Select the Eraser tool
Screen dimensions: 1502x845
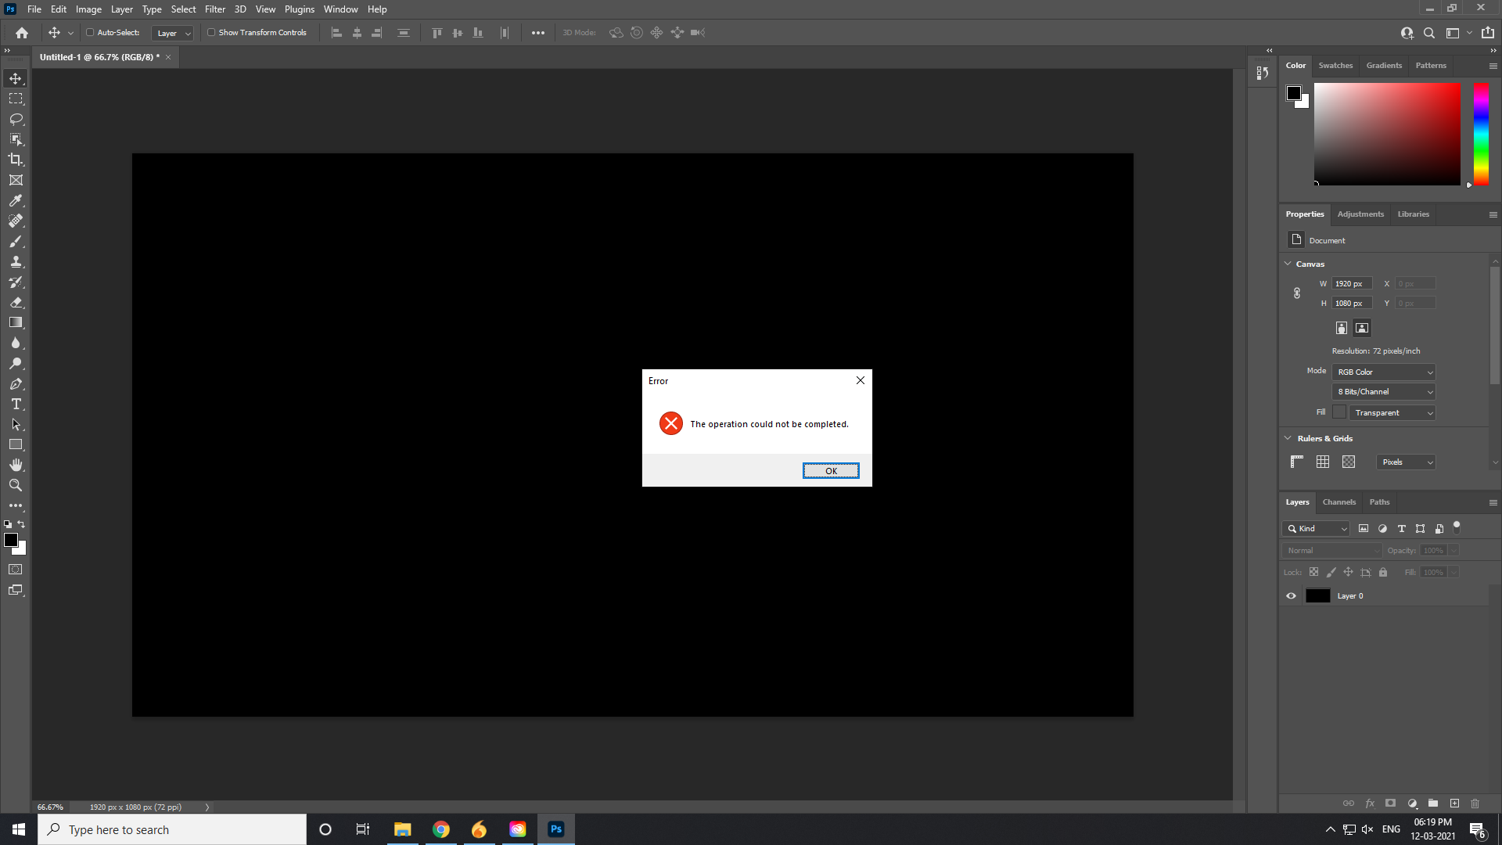pyautogui.click(x=16, y=302)
